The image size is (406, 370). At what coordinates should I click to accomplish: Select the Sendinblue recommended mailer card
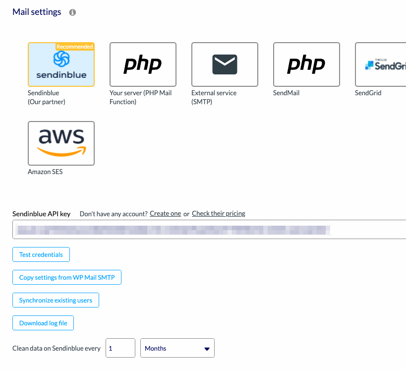(61, 64)
